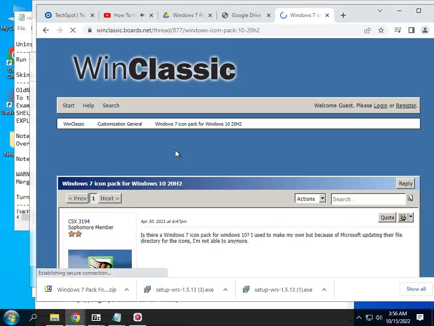Click the Register link
This screenshot has width=434, height=326.
(406, 105)
